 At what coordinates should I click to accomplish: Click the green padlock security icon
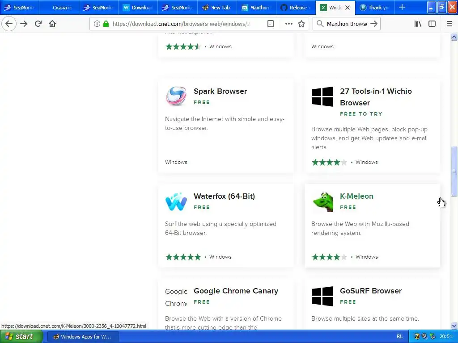click(x=106, y=24)
